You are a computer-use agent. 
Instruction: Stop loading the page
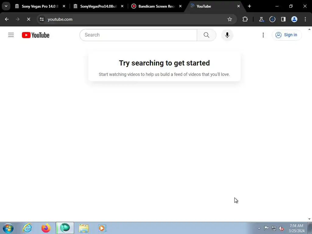pyautogui.click(x=28, y=19)
